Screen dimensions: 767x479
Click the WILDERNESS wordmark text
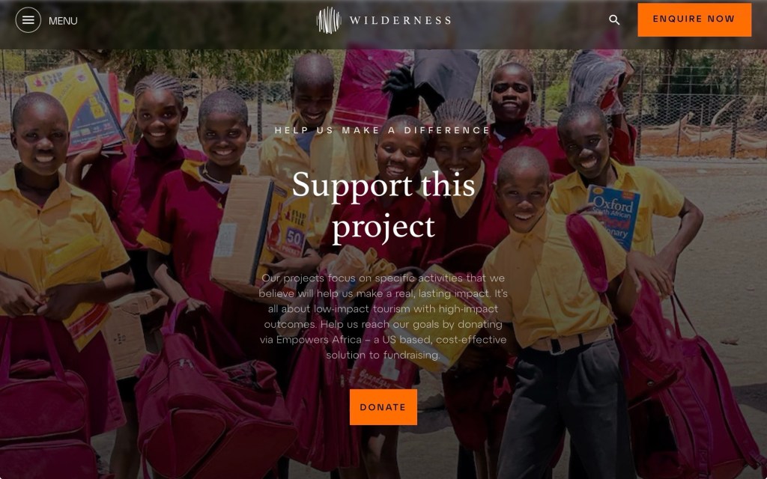(400, 20)
